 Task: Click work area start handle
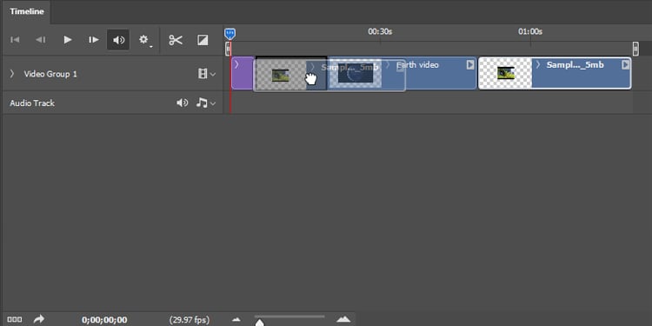tap(228, 49)
